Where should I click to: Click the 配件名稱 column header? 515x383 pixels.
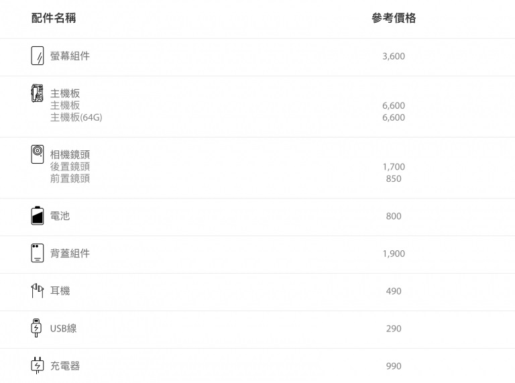coord(54,18)
